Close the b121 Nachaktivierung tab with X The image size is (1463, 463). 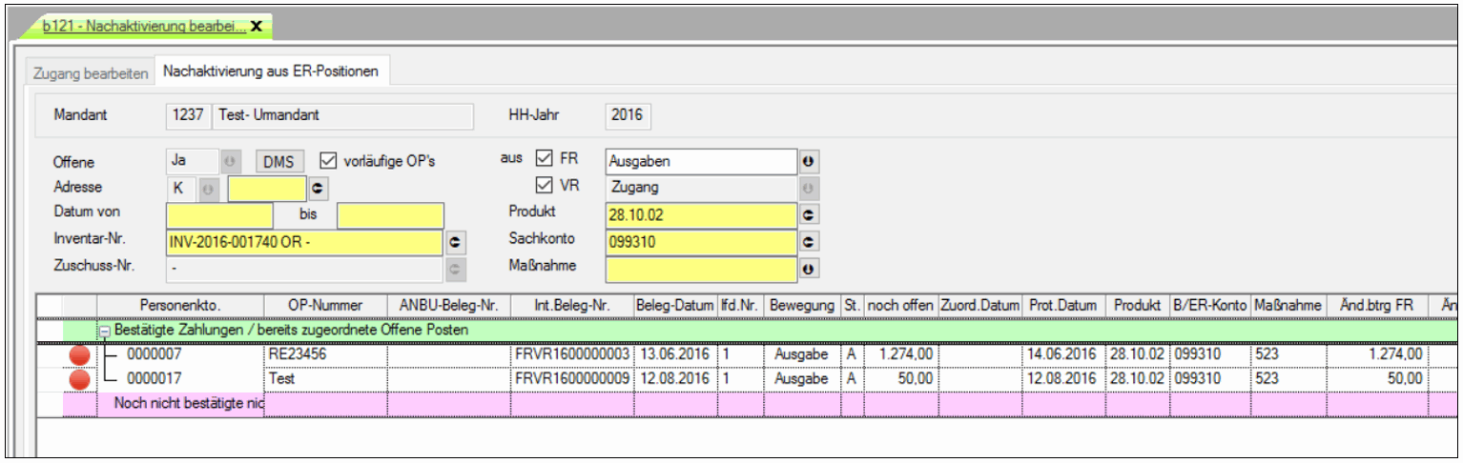coord(256,27)
